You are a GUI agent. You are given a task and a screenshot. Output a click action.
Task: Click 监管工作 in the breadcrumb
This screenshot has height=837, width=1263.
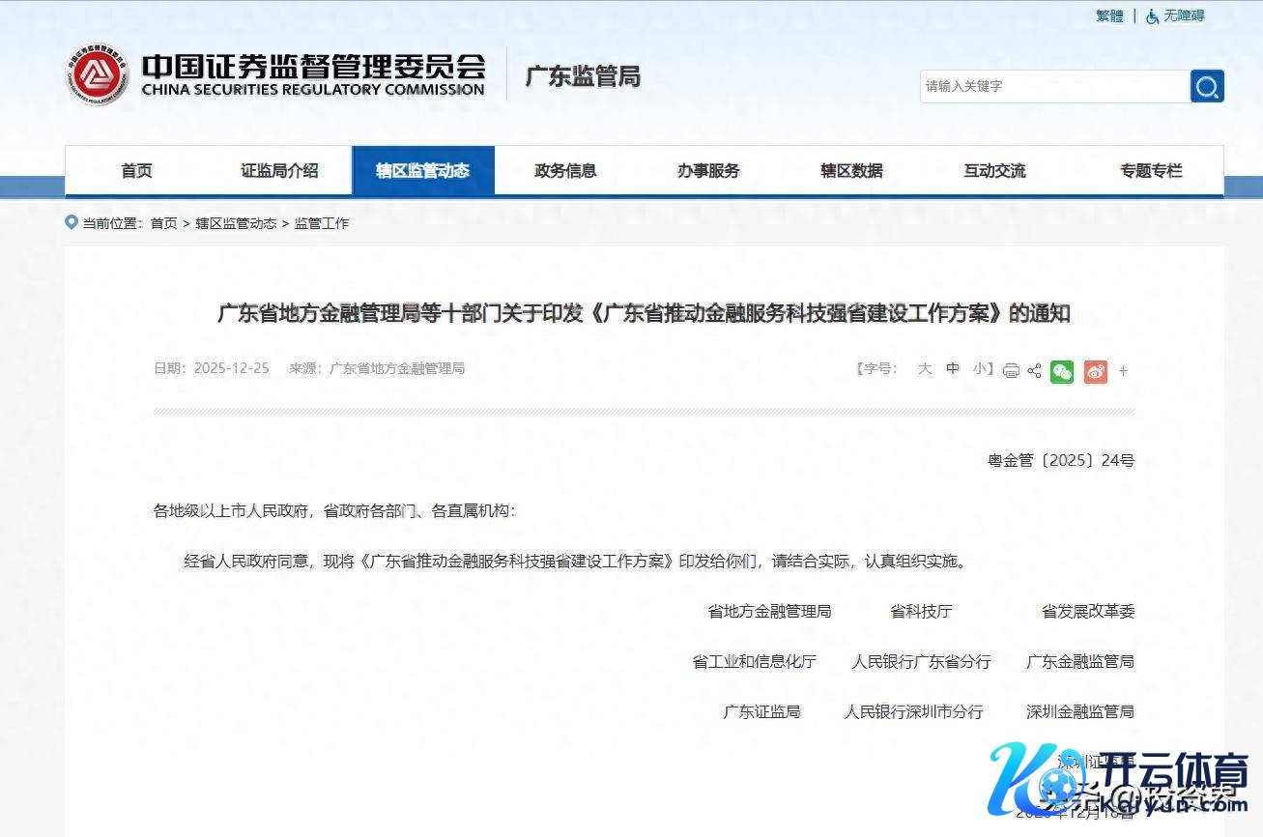click(x=322, y=223)
